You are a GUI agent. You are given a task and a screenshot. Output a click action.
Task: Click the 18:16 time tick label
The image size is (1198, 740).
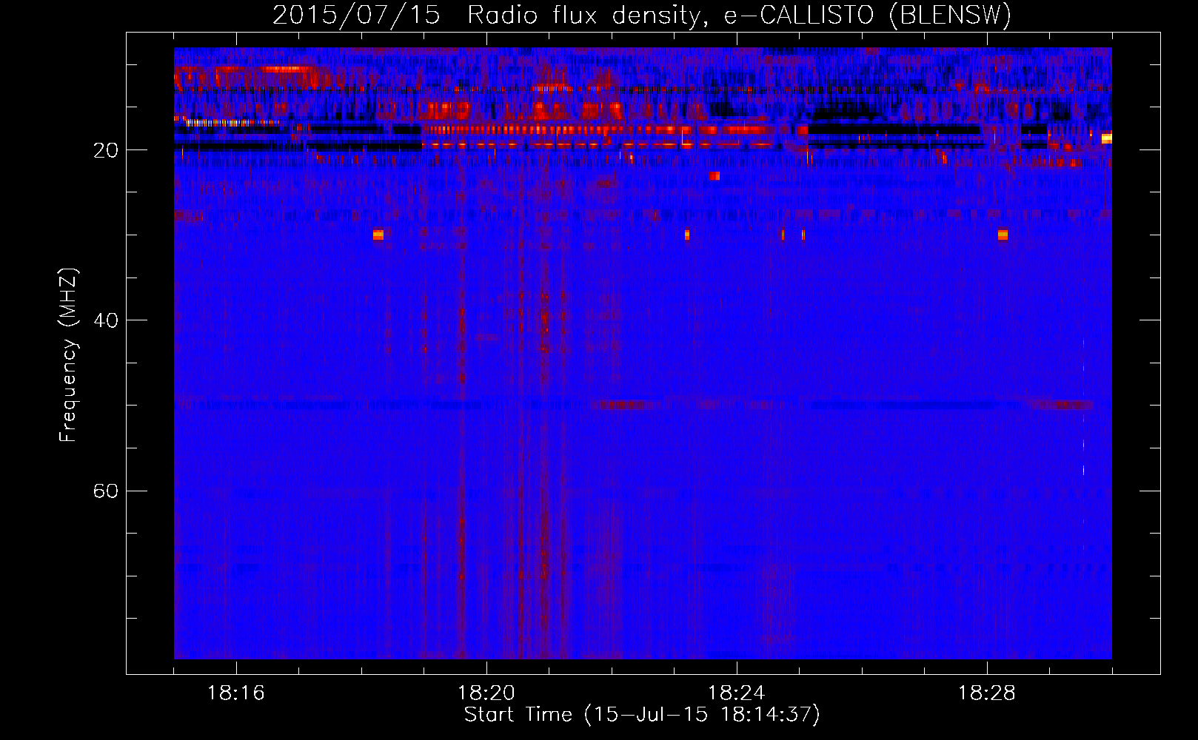236,693
